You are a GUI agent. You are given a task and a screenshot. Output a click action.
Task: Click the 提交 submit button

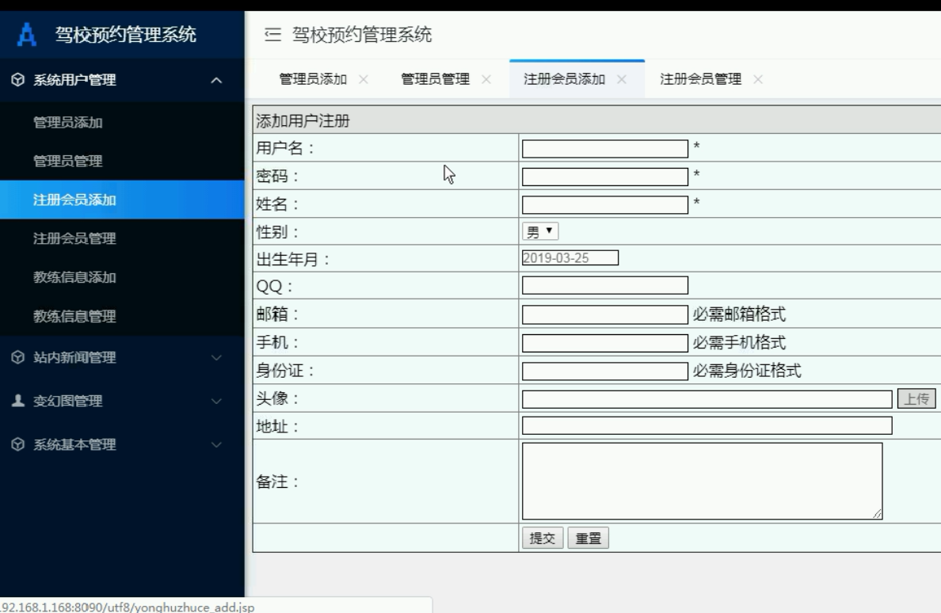coord(543,538)
